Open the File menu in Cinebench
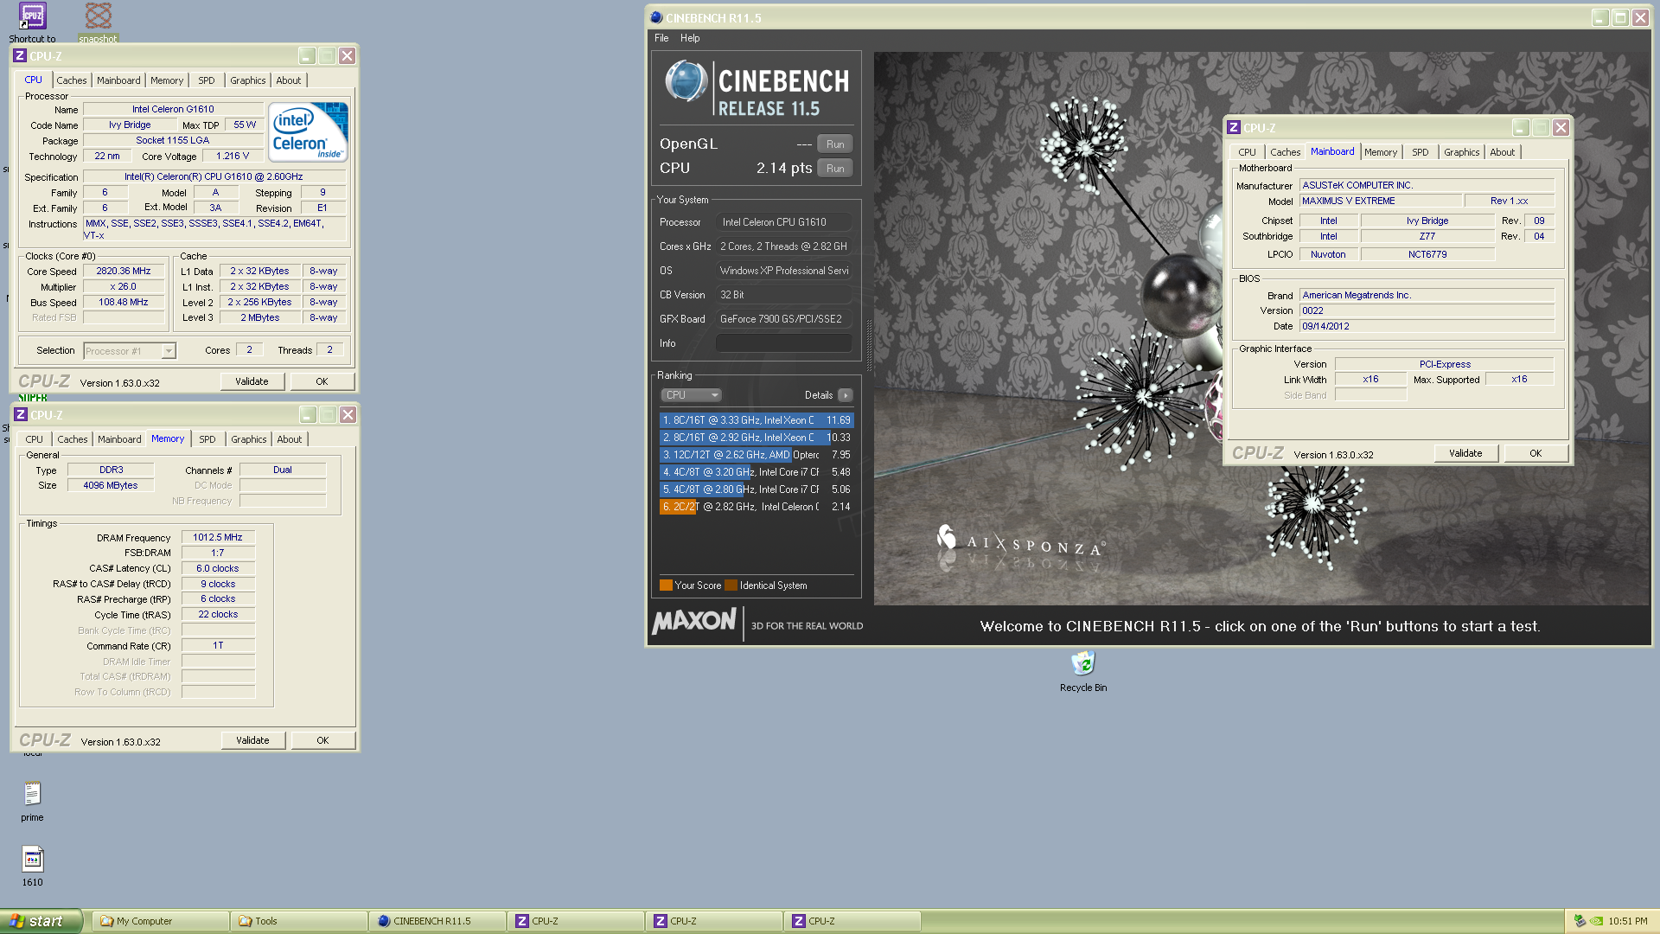This screenshot has height=934, width=1660. click(661, 38)
